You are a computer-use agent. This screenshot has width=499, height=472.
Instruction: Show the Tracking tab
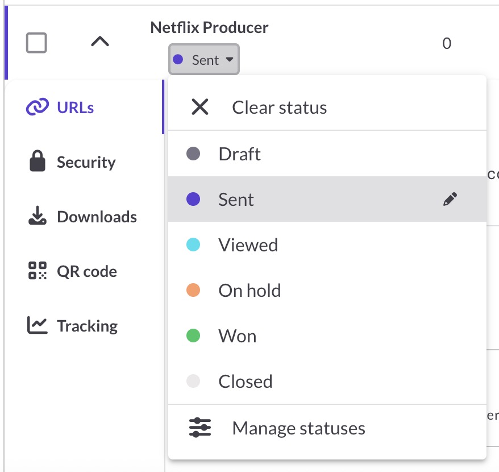[x=84, y=326]
